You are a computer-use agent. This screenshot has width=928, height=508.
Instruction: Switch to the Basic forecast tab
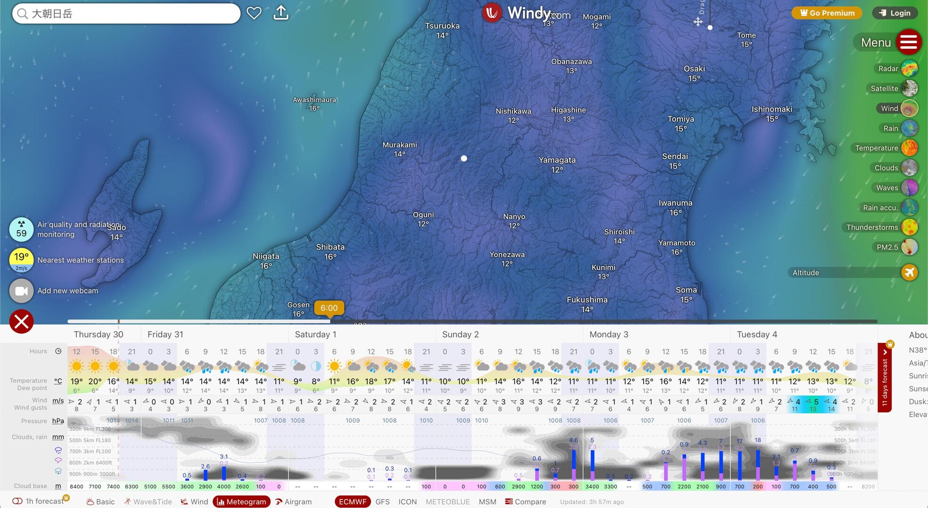[100, 502]
